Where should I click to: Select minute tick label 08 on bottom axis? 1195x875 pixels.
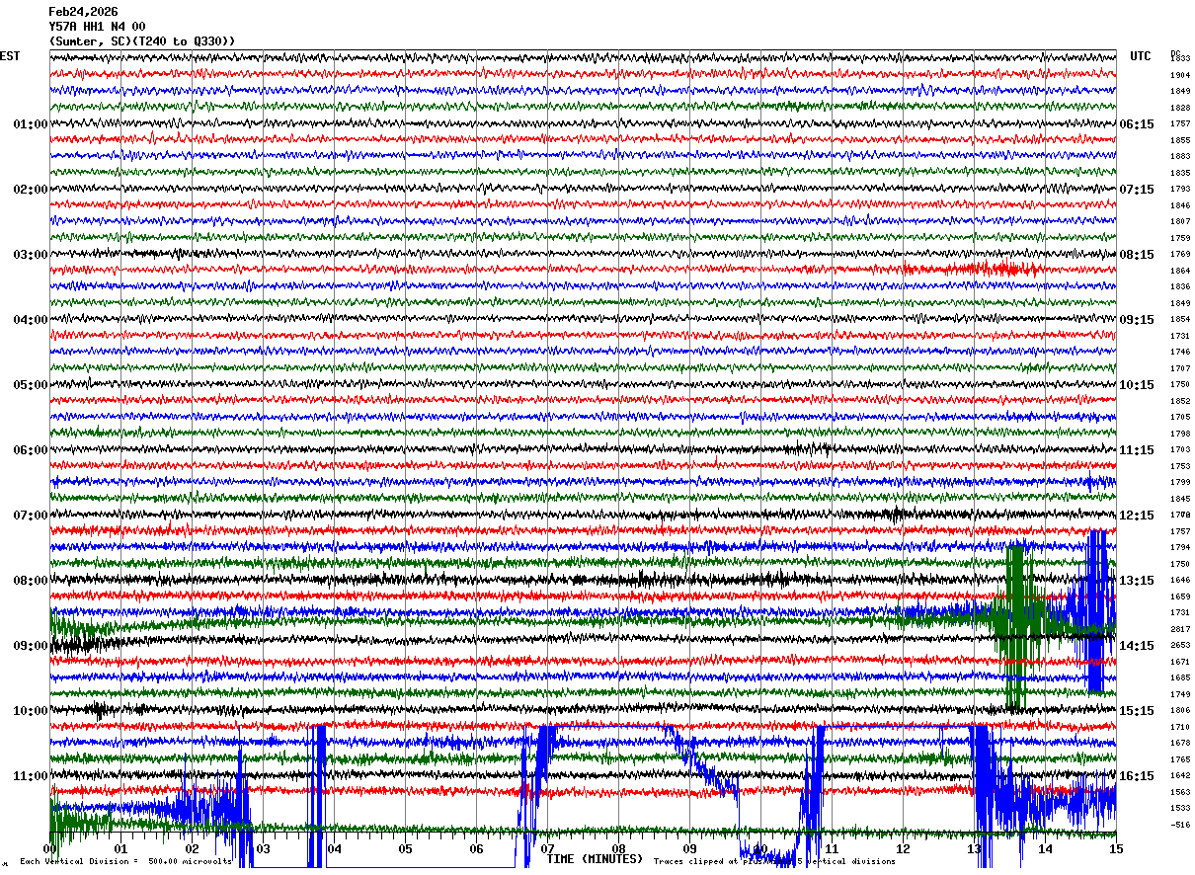click(618, 849)
